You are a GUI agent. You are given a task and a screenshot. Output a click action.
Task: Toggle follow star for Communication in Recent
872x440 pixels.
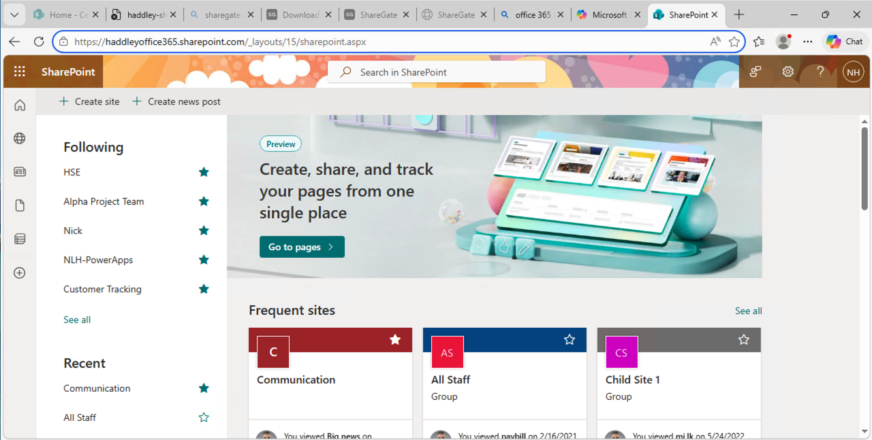(x=204, y=388)
